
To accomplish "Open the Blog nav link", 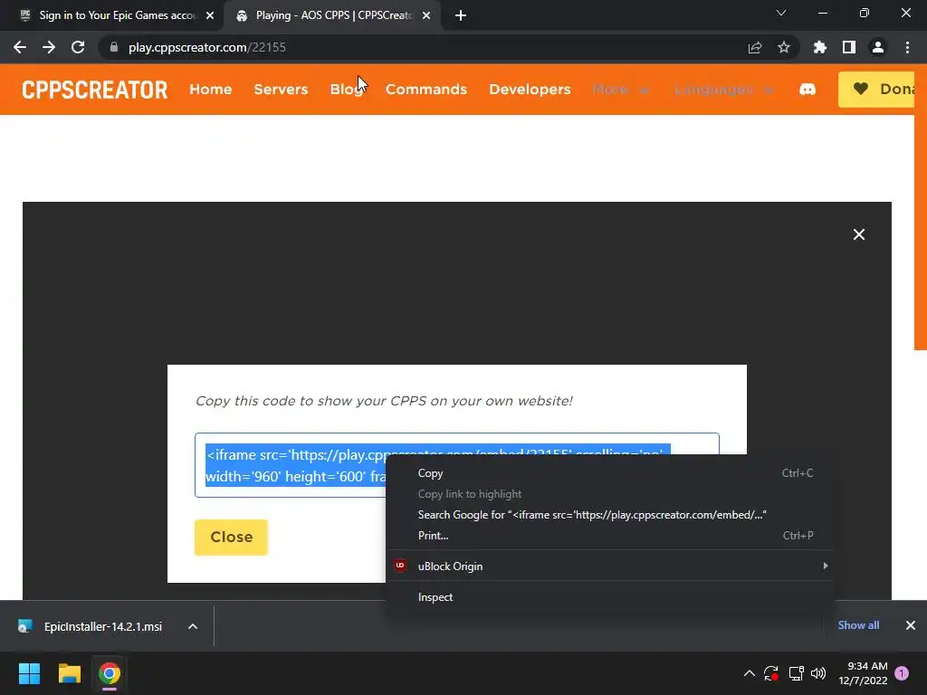I will point(347,90).
